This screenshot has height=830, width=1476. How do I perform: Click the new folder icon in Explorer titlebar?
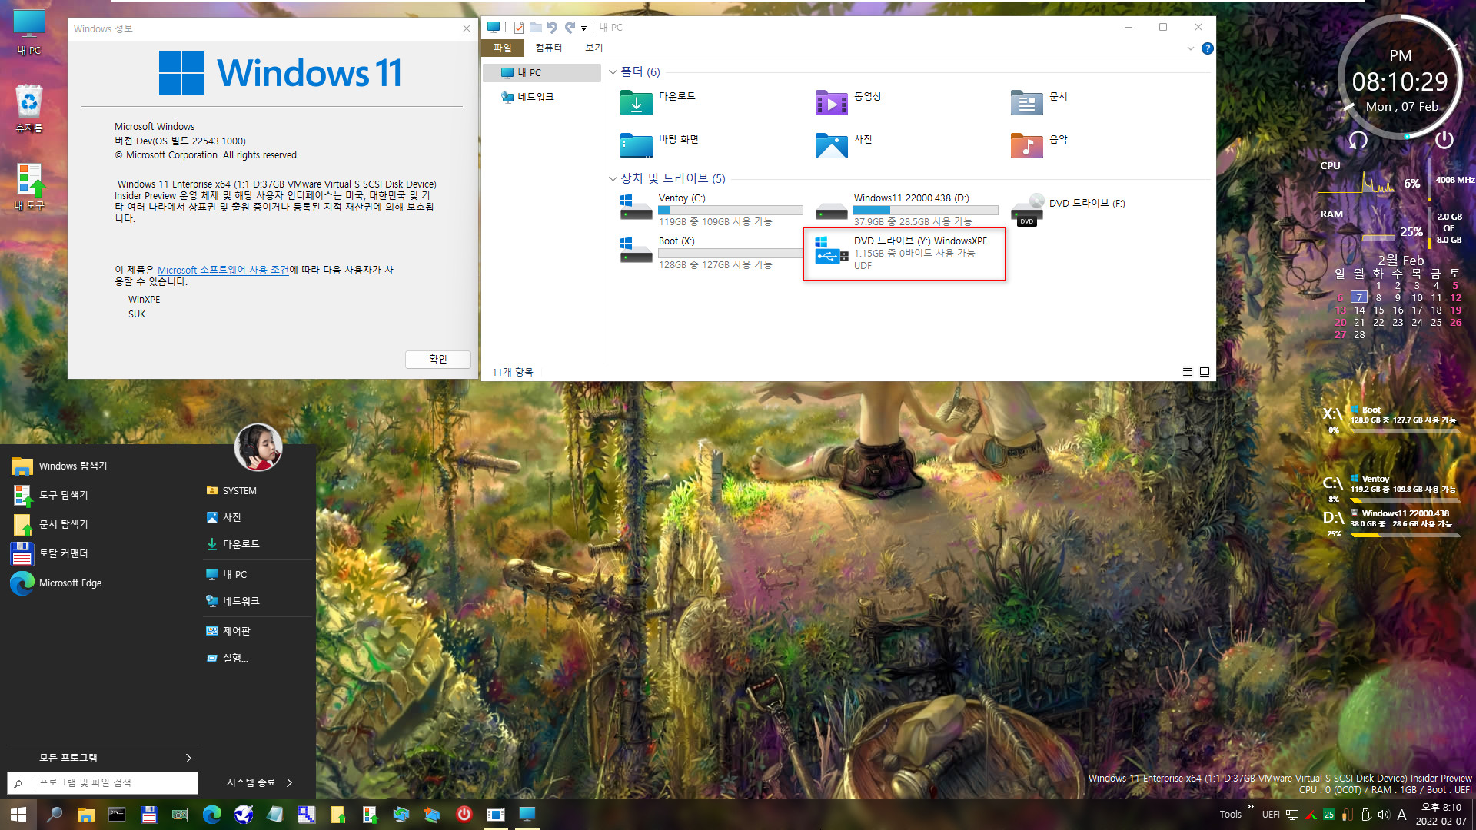[x=536, y=28]
